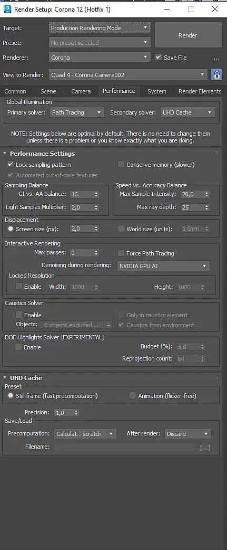Image resolution: width=227 pixels, height=550 pixels.
Task: Toggle Lock sampling pattern checkbox
Action: click(11, 165)
